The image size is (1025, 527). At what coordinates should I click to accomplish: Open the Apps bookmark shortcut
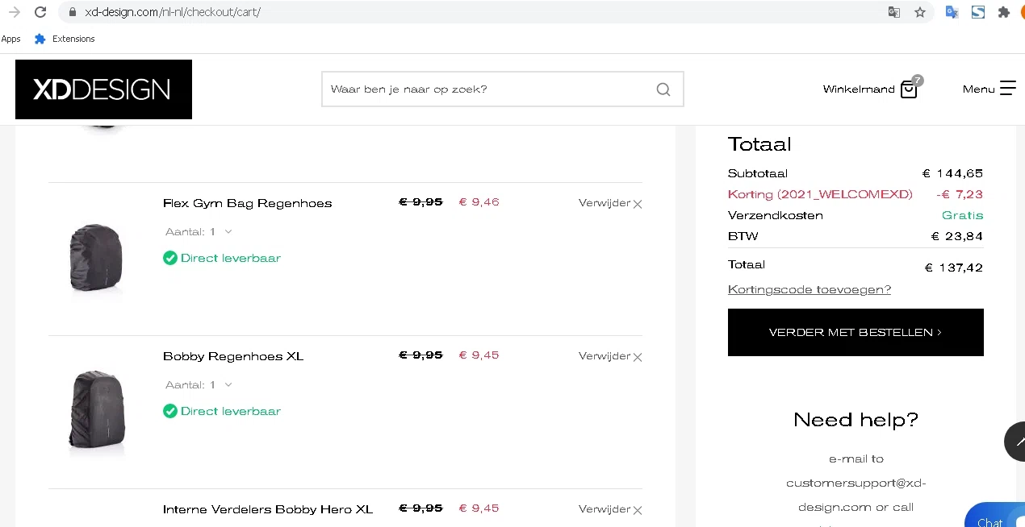click(x=10, y=39)
